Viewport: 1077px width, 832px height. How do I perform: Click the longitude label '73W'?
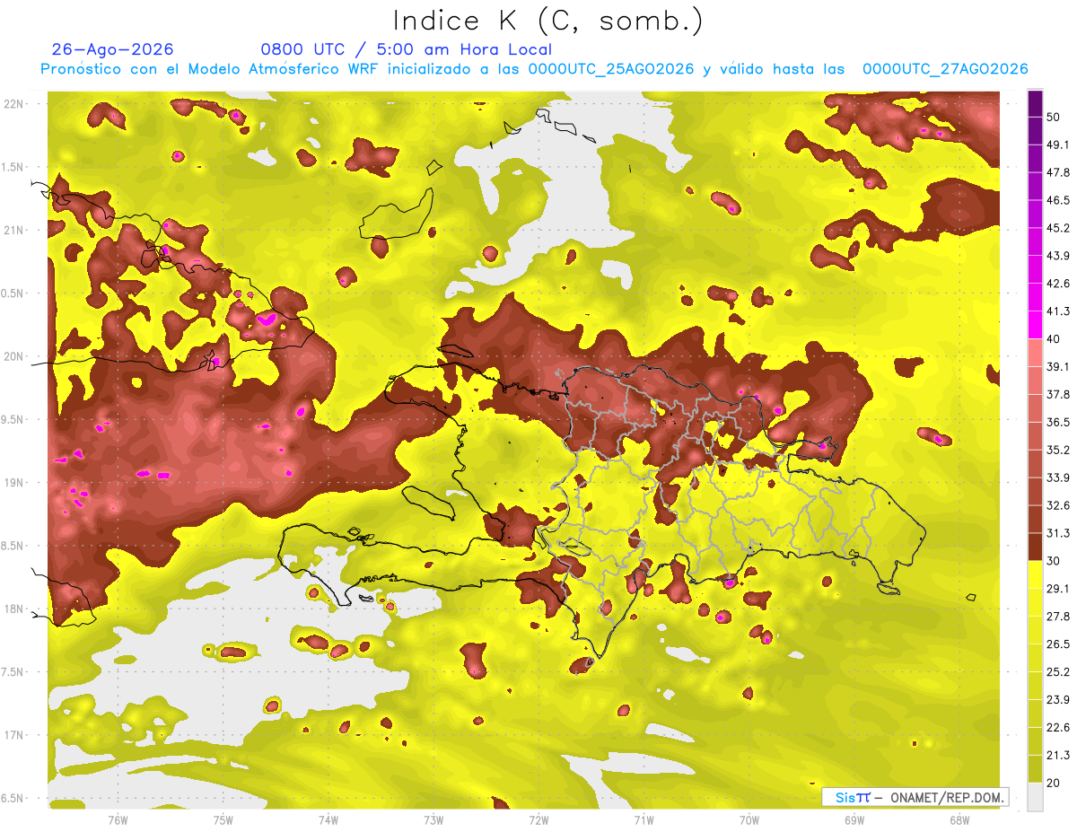433,819
